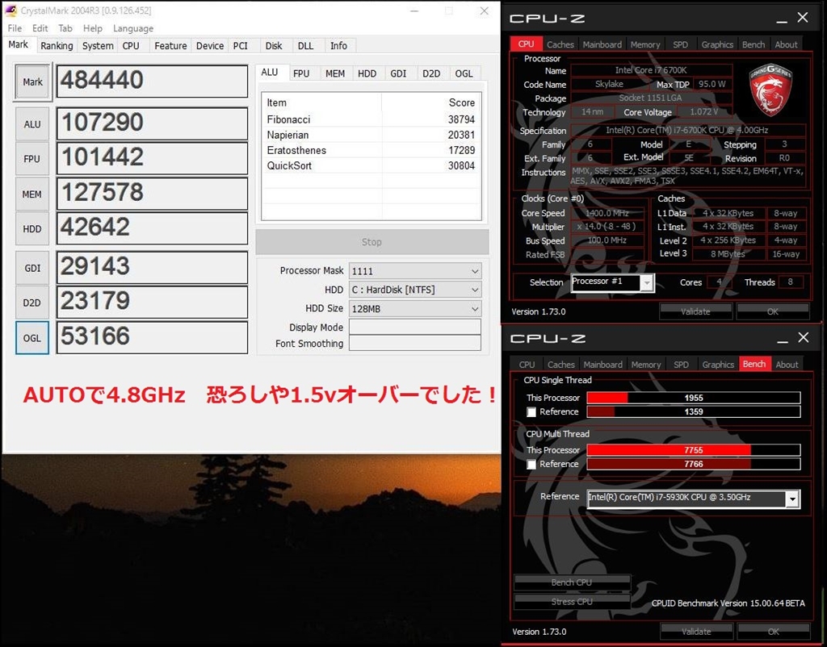This screenshot has height=647, width=827.
Task: Switch to the Info tab
Action: pos(338,46)
